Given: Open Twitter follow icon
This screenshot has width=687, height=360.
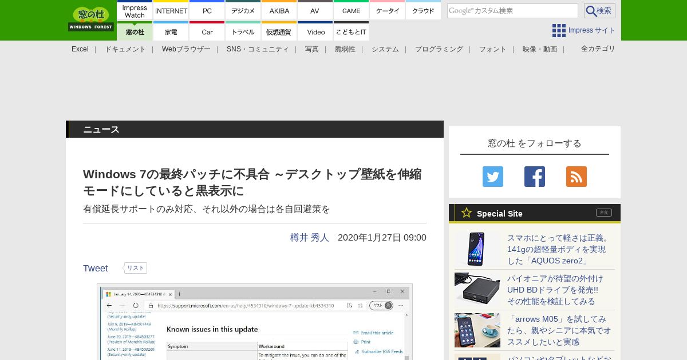Looking at the screenshot, I should (x=493, y=177).
